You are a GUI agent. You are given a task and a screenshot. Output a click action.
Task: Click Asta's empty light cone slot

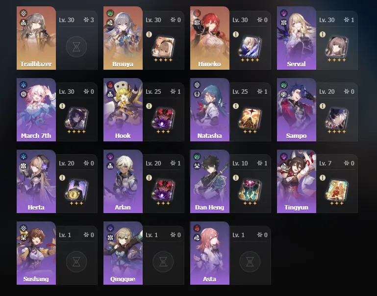coord(250,262)
